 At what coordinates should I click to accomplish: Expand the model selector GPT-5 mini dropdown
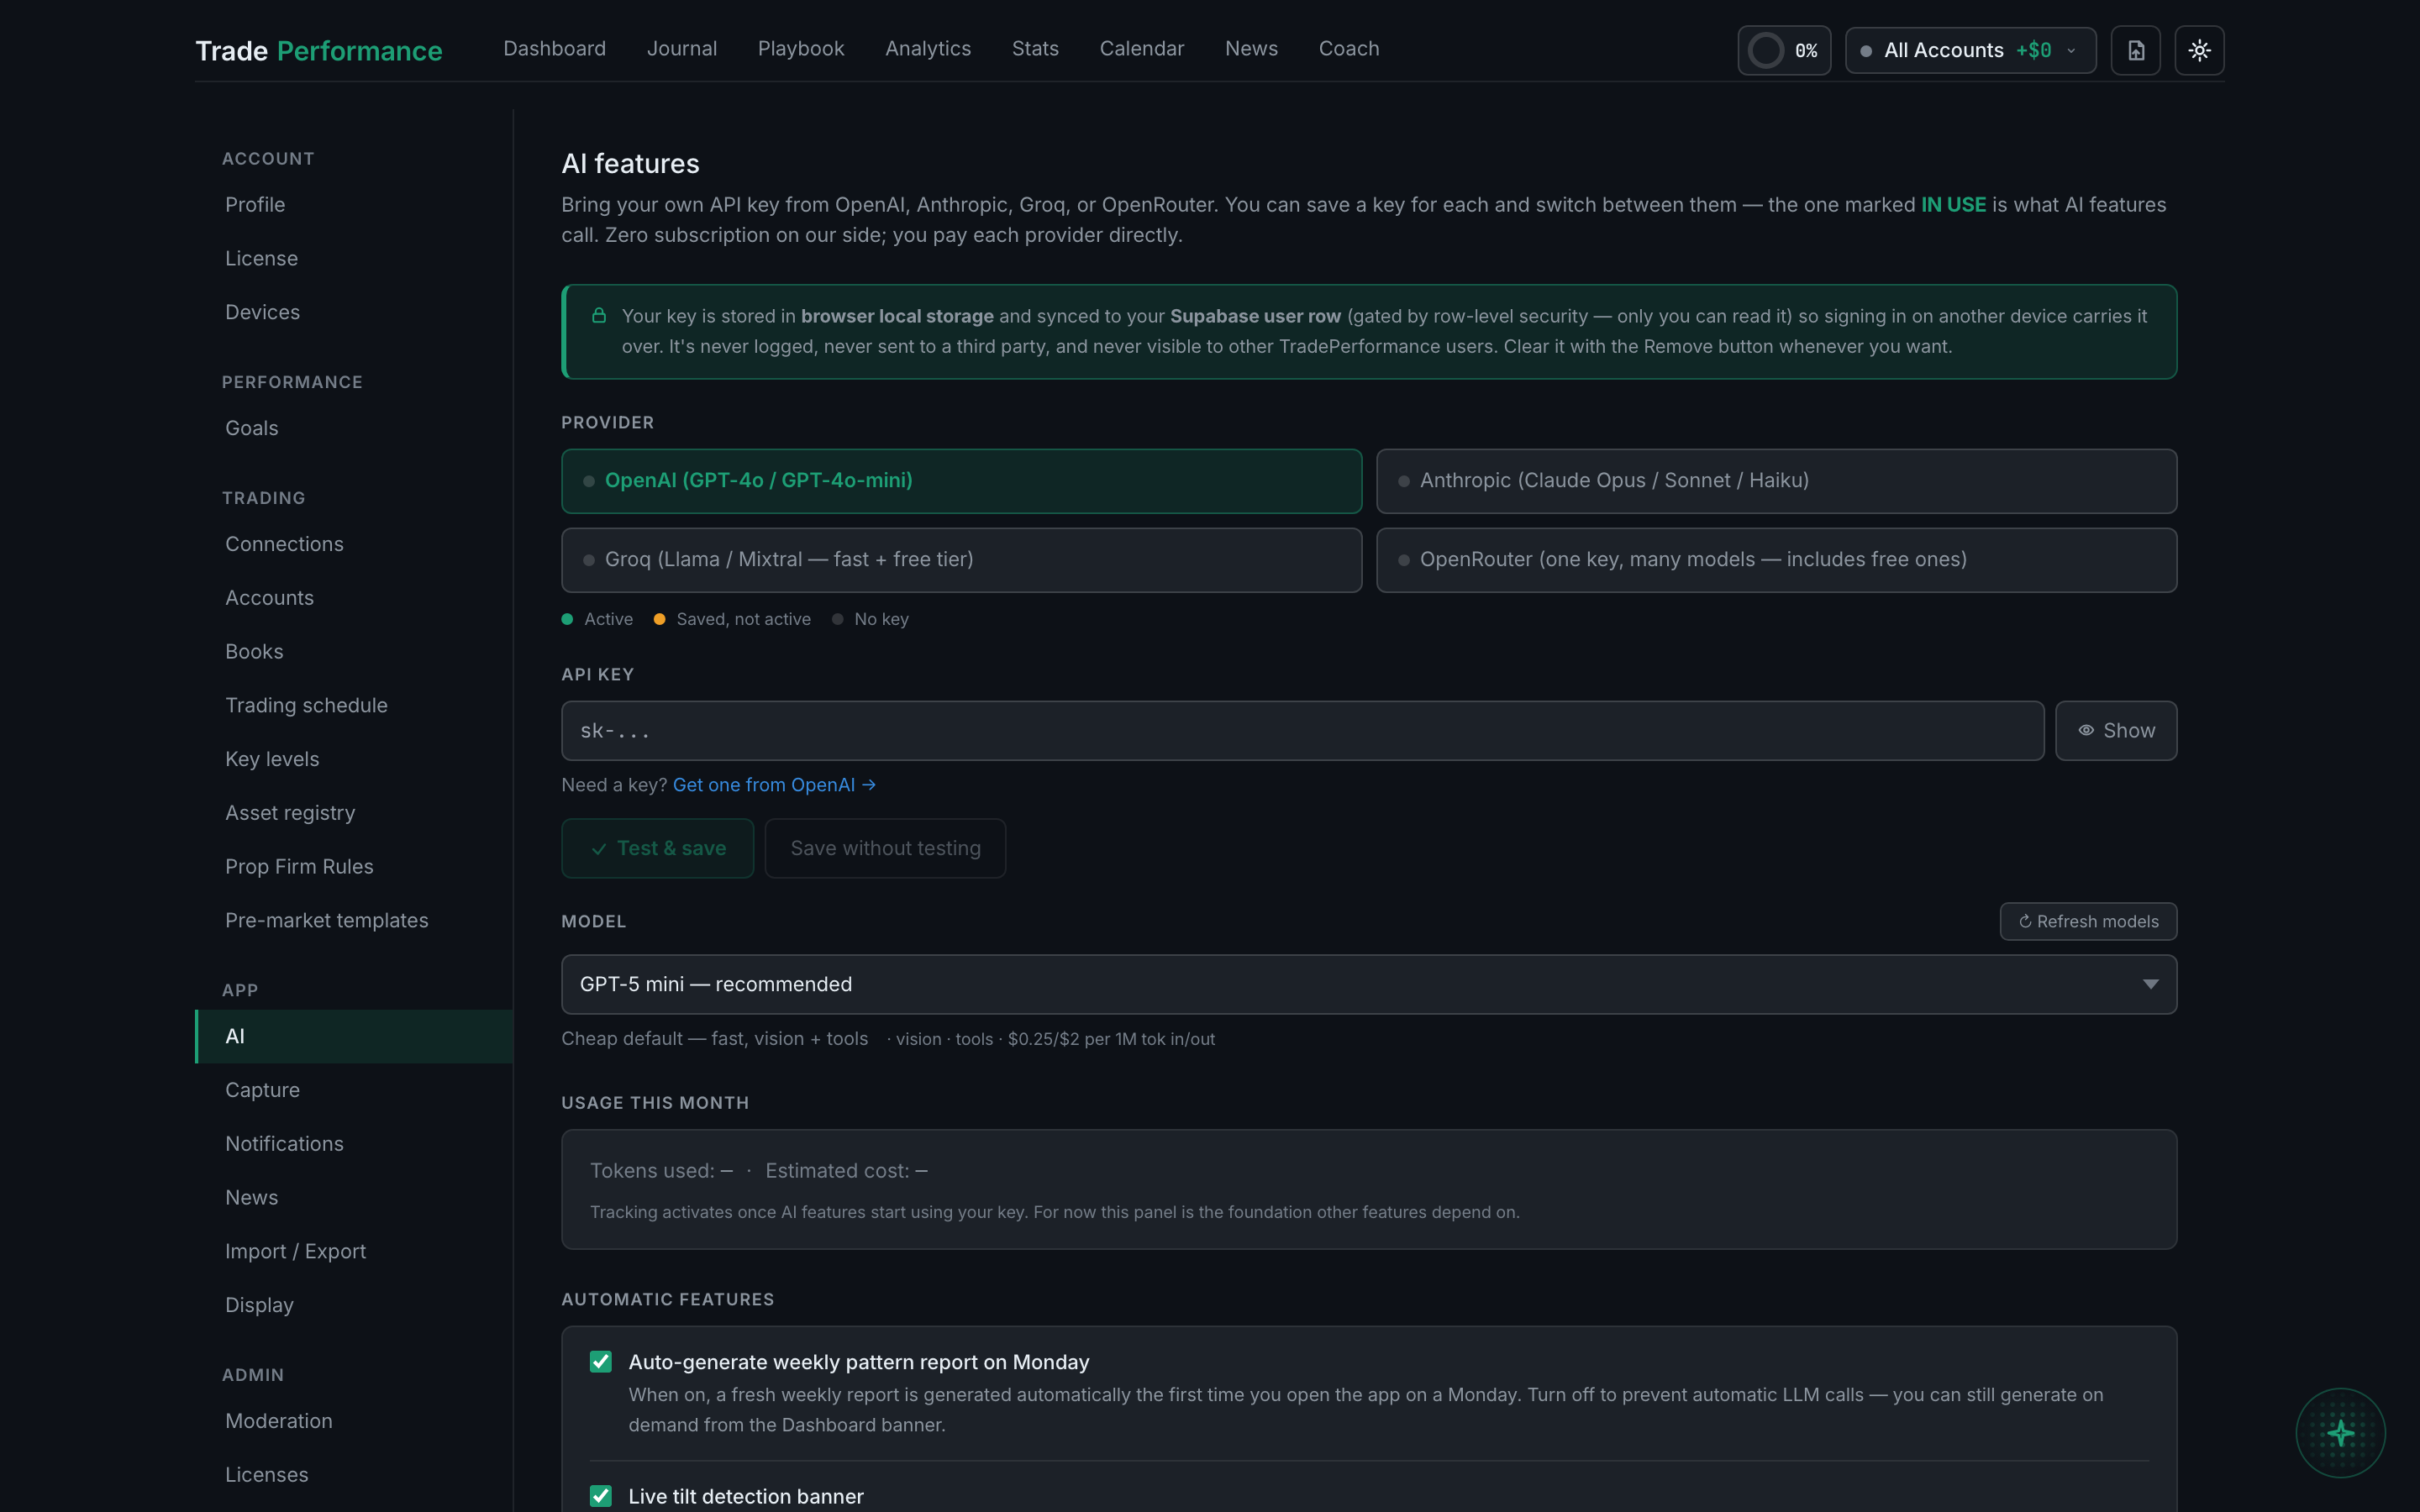[1369, 984]
